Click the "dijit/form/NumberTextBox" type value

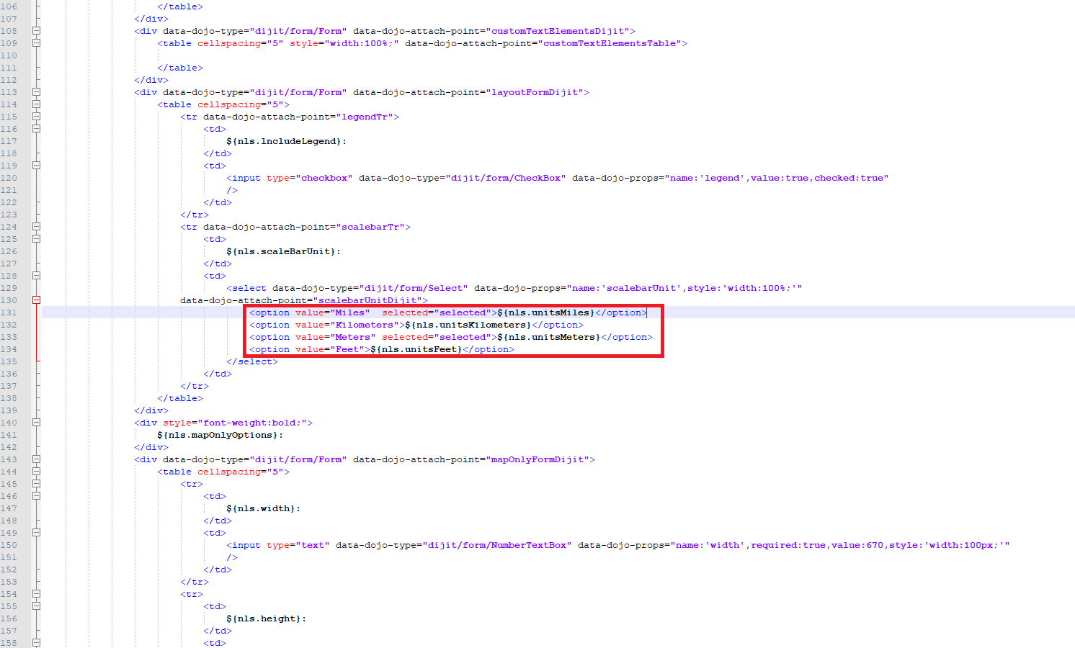[497, 545]
